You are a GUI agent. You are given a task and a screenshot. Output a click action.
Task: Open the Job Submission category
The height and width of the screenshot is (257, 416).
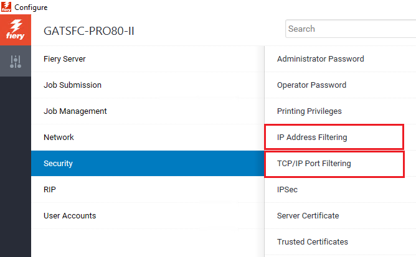tap(72, 85)
